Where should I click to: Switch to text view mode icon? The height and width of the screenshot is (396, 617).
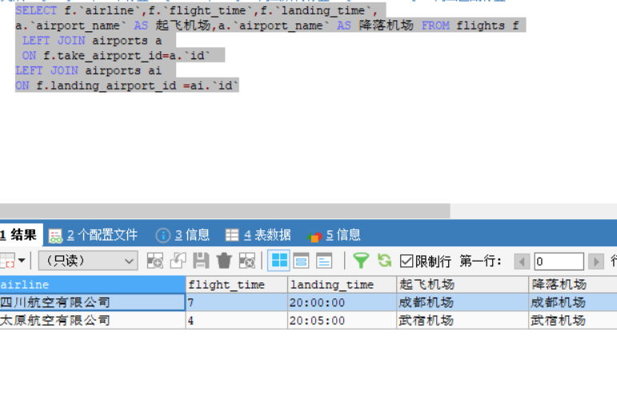coord(324,261)
